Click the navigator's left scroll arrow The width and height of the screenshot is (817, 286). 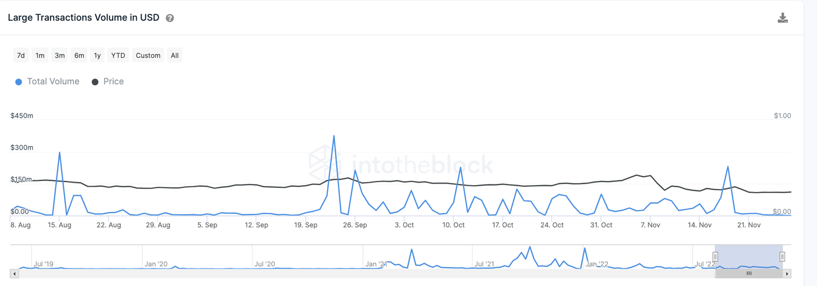pos(14,274)
